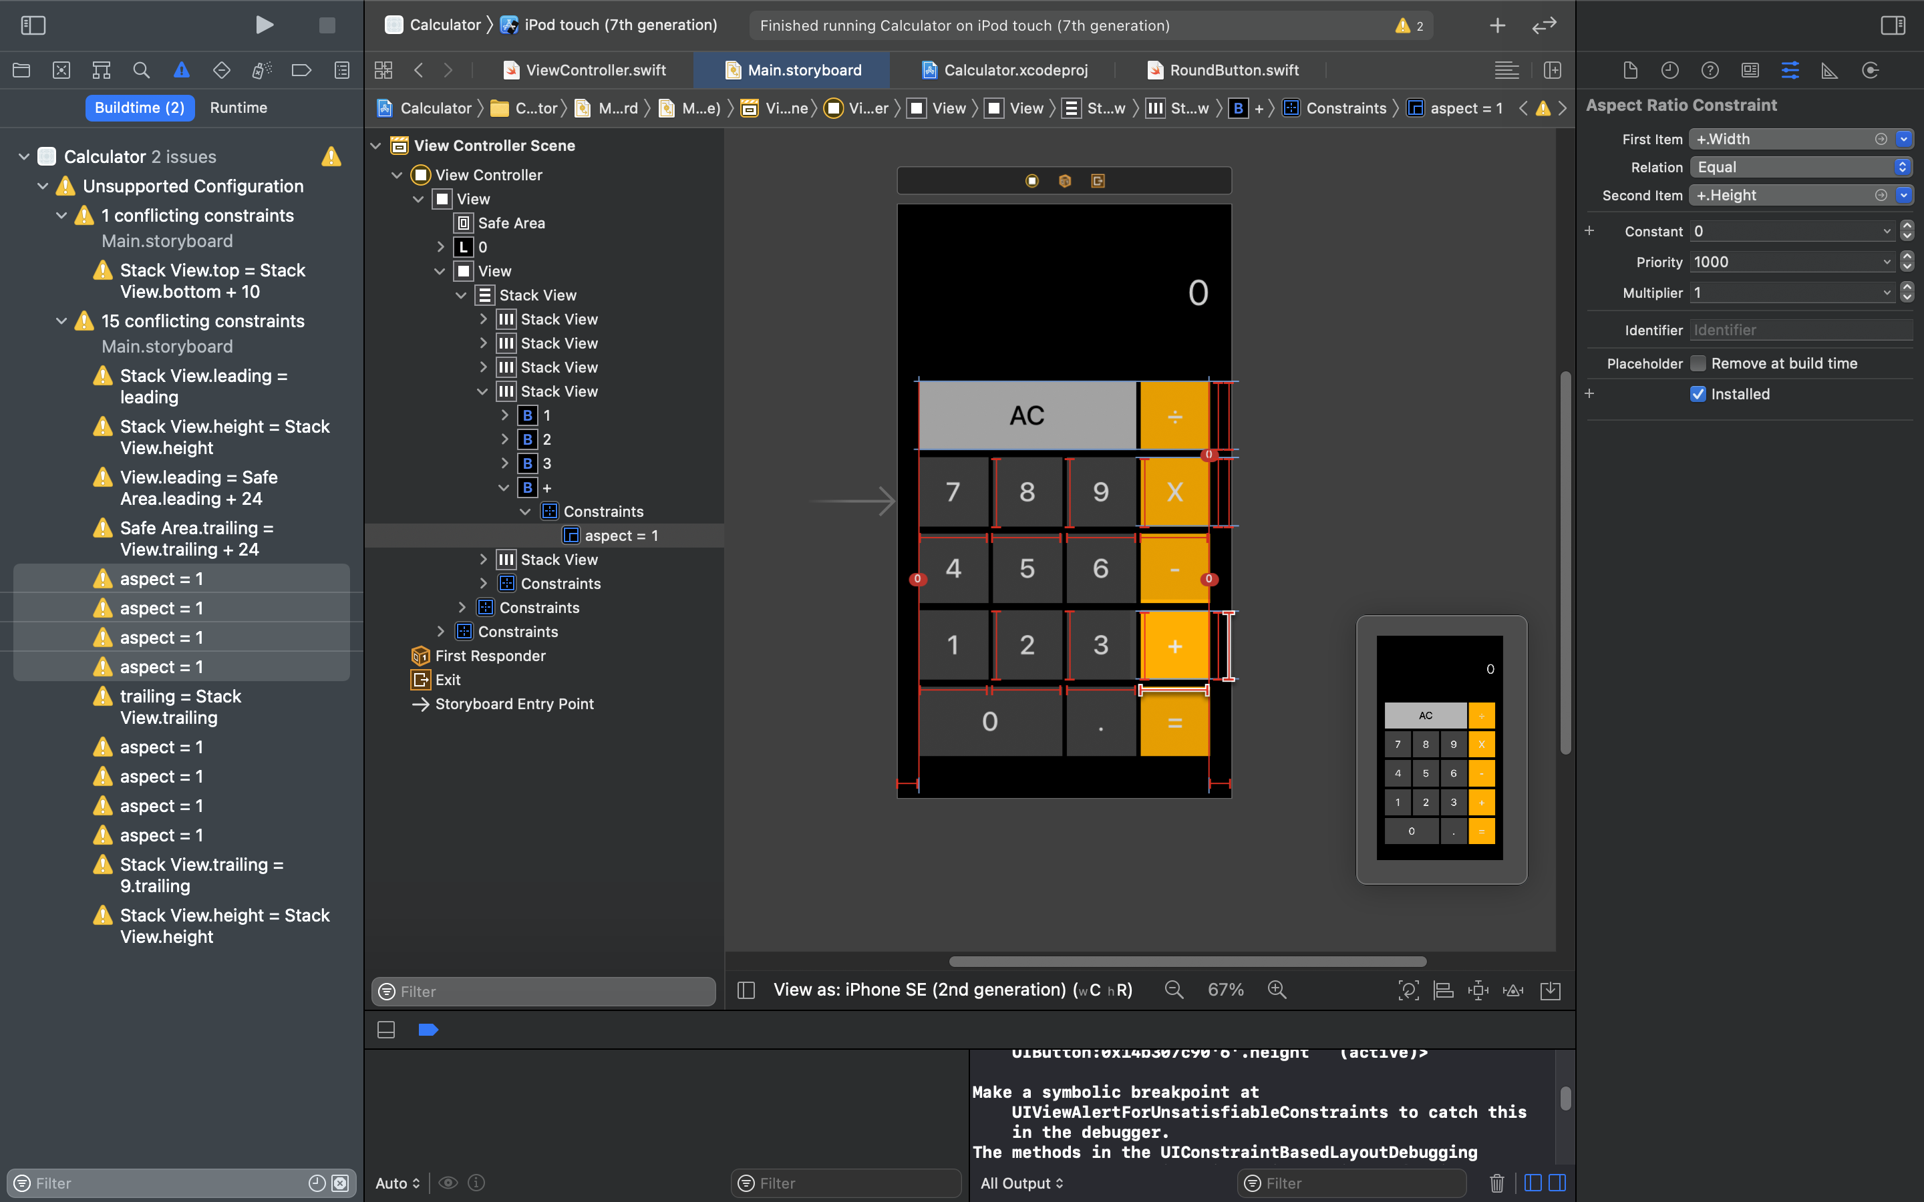The image size is (1924, 1202).
Task: Click the Run play button
Action: point(264,25)
